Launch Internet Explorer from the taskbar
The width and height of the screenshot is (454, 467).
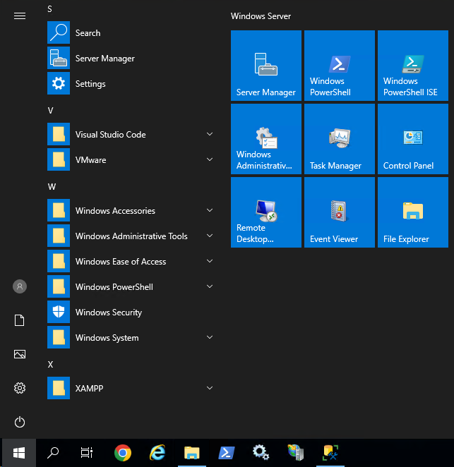[157, 453]
